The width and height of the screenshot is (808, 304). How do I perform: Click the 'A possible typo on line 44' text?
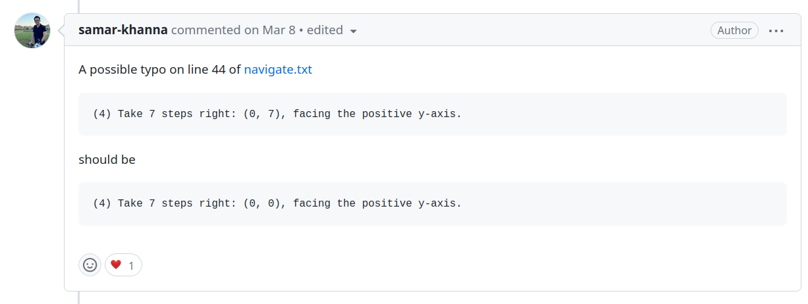click(x=160, y=69)
